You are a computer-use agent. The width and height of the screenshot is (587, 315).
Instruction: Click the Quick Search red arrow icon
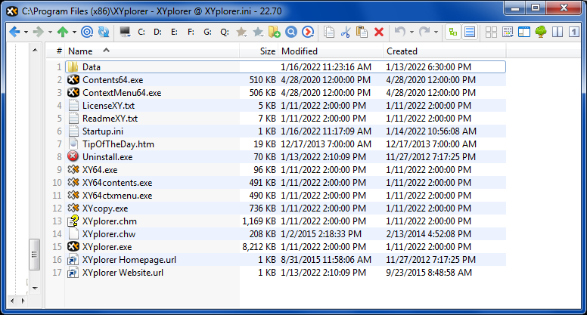[x=308, y=32]
